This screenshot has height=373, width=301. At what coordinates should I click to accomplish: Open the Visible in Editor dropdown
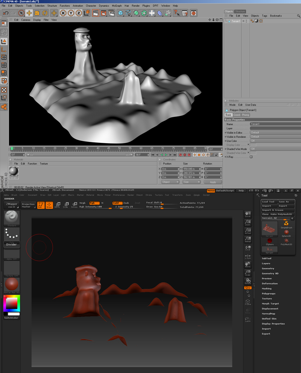click(275, 133)
